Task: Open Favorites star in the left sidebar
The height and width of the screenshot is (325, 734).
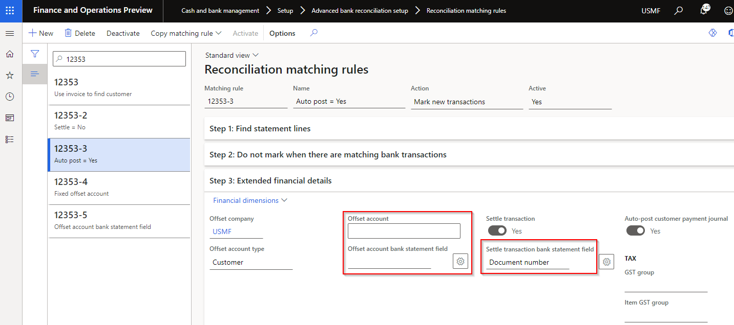Action: [9, 75]
